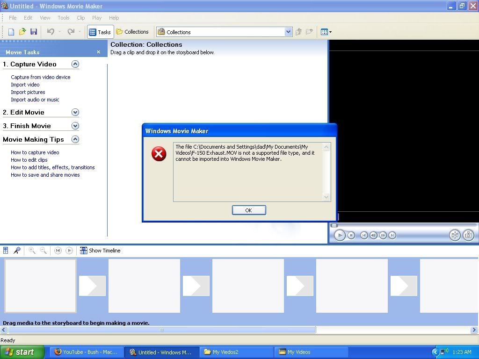Toggle the Tasks pane button
This screenshot has width=479, height=359.
pyautogui.click(x=100, y=32)
